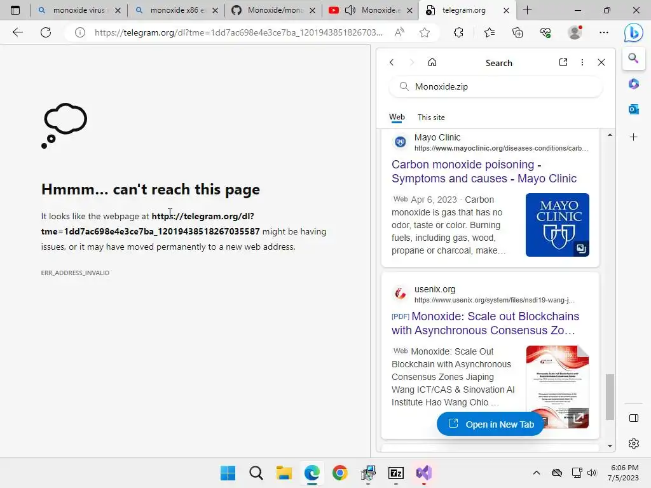Open the Microsoft 365 sidebar icon
Viewport: 651px width, 488px height.
click(634, 84)
